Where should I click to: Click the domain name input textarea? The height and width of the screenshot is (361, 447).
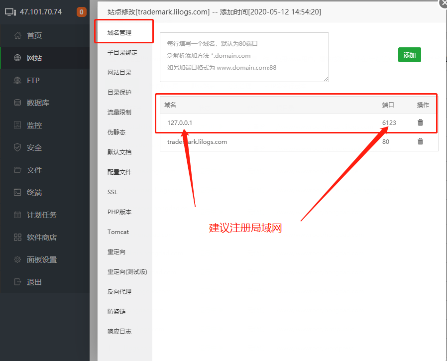point(244,57)
